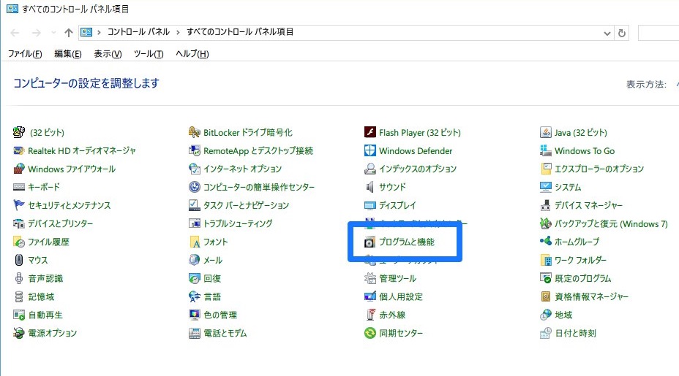Open the 表示(V) menu
This screenshot has width=679, height=376.
coord(108,54)
